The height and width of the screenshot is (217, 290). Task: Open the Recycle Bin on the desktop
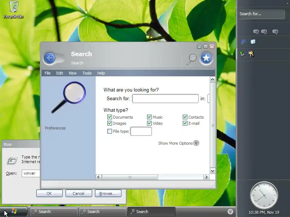point(13,10)
